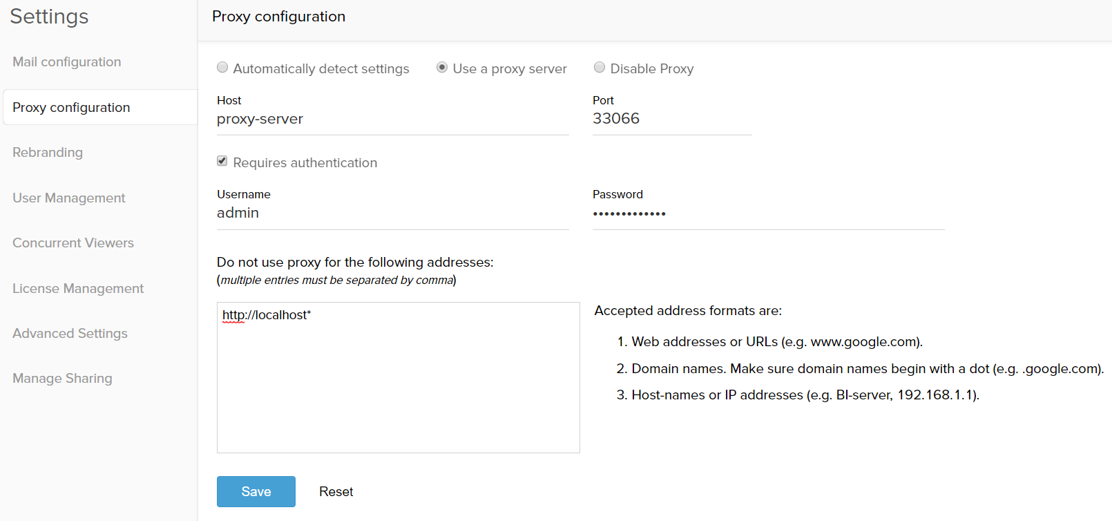Go to Manage Sharing
The width and height of the screenshot is (1112, 521).
62,379
